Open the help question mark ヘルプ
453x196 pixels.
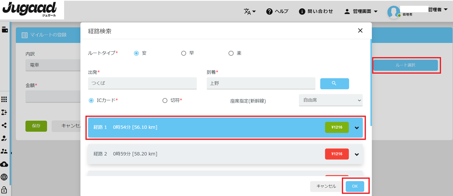(x=277, y=12)
